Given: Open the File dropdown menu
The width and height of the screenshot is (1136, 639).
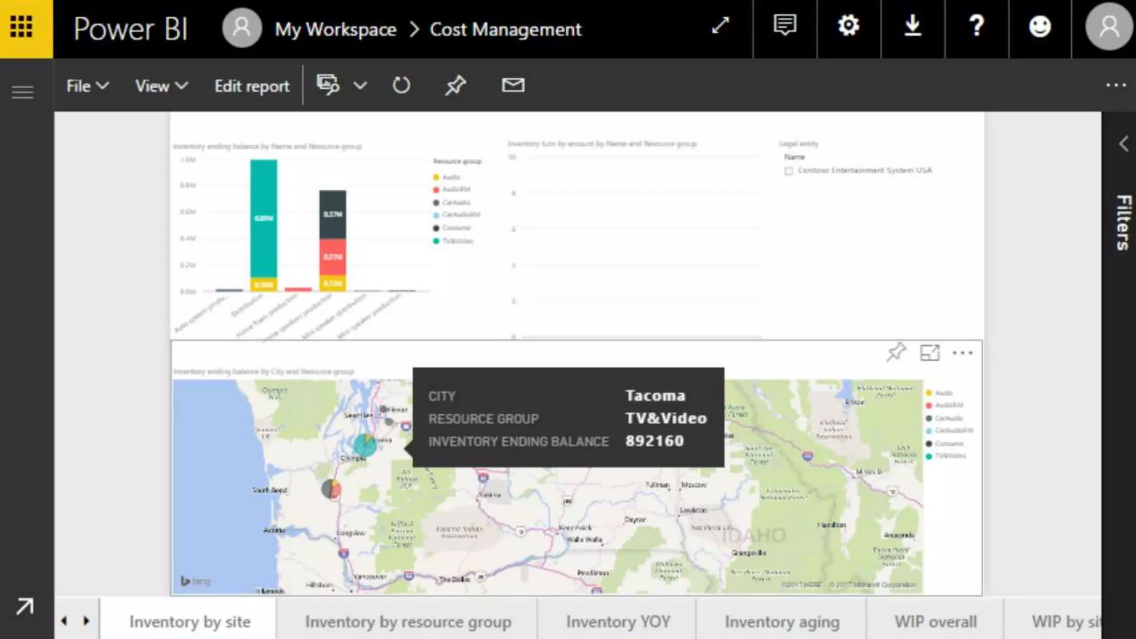Looking at the screenshot, I should click(87, 86).
